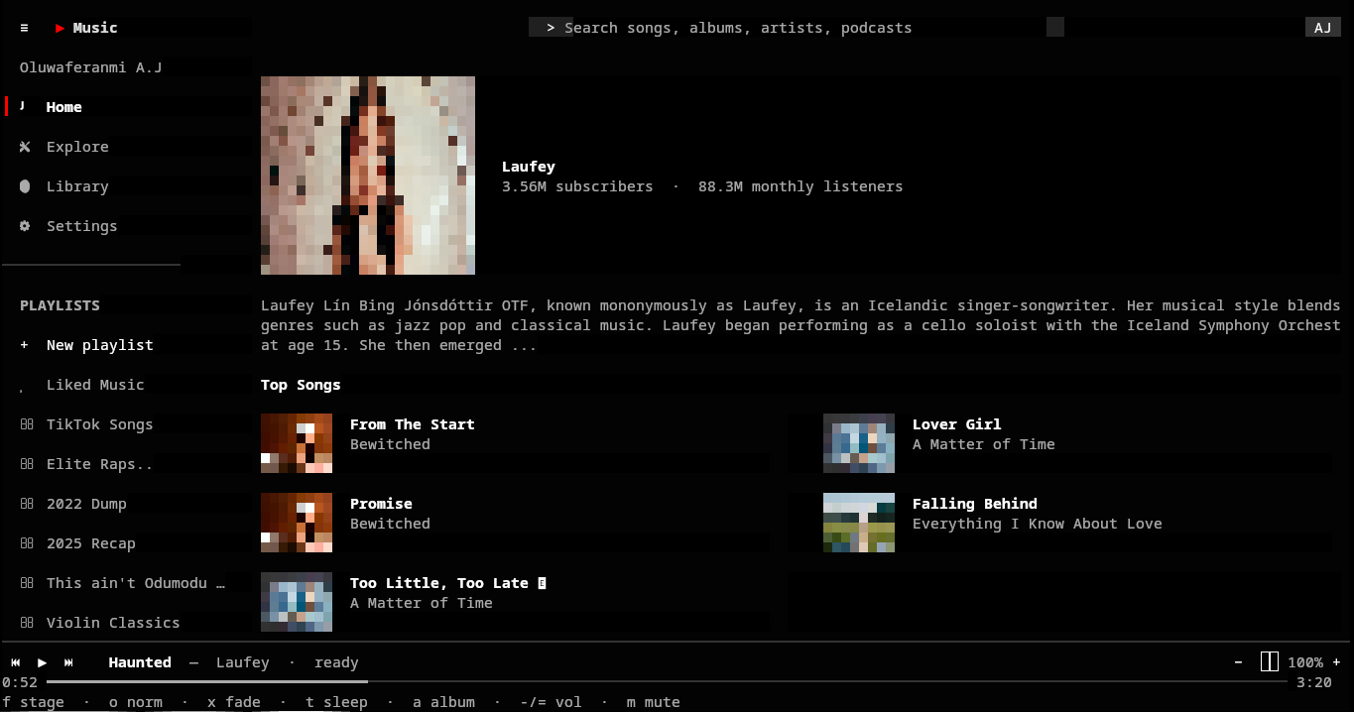
Task: Open Lover Girl's album A Matter of Time
Action: (984, 444)
